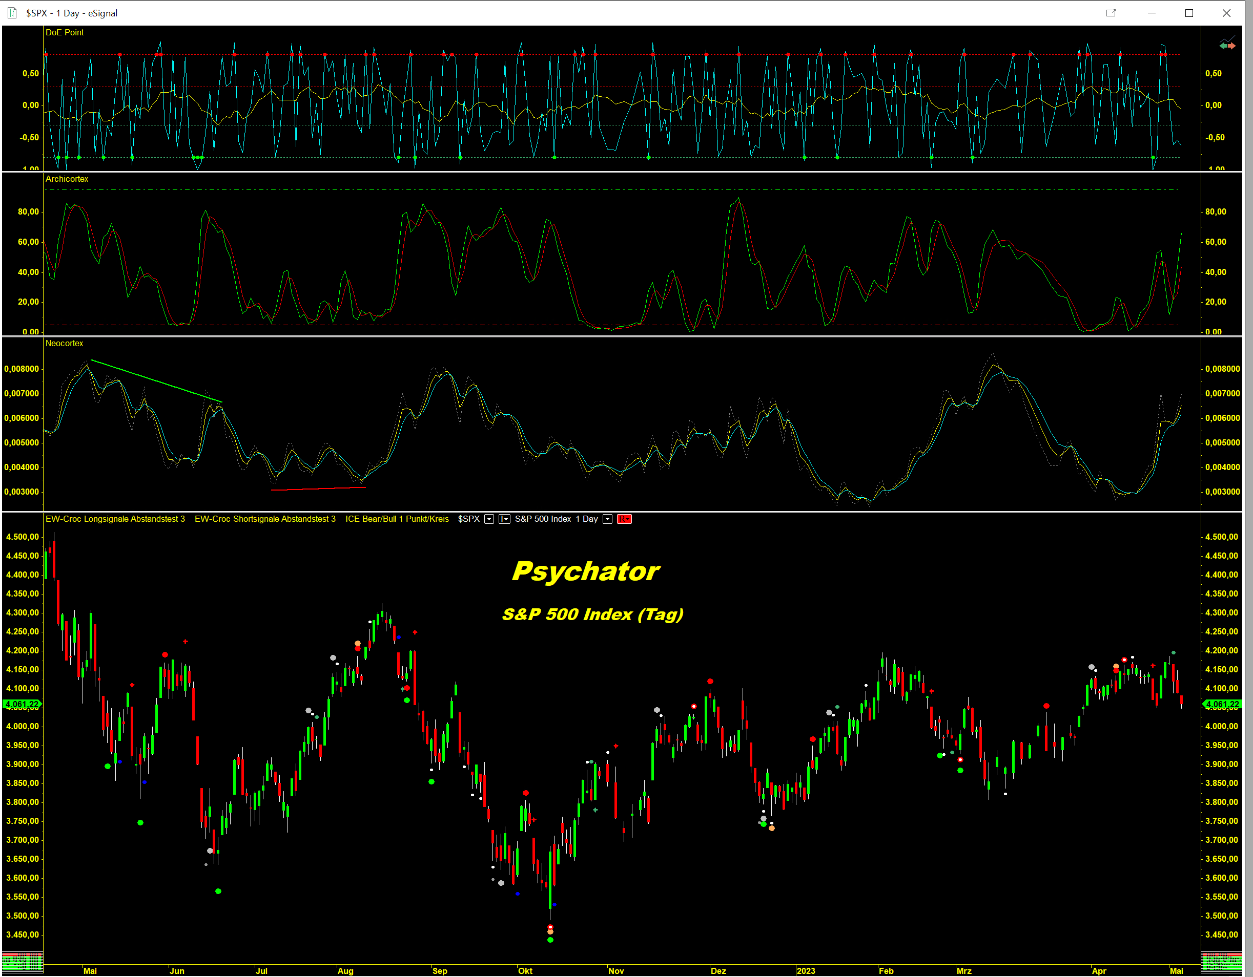Select the EW-Croc Longsignale Abstandstest 3 label
Viewport: 1253px width, 977px height.
click(x=115, y=519)
